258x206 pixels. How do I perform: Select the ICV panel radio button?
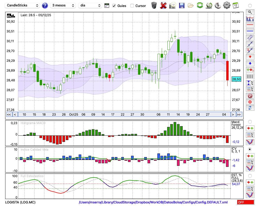tap(250, 149)
